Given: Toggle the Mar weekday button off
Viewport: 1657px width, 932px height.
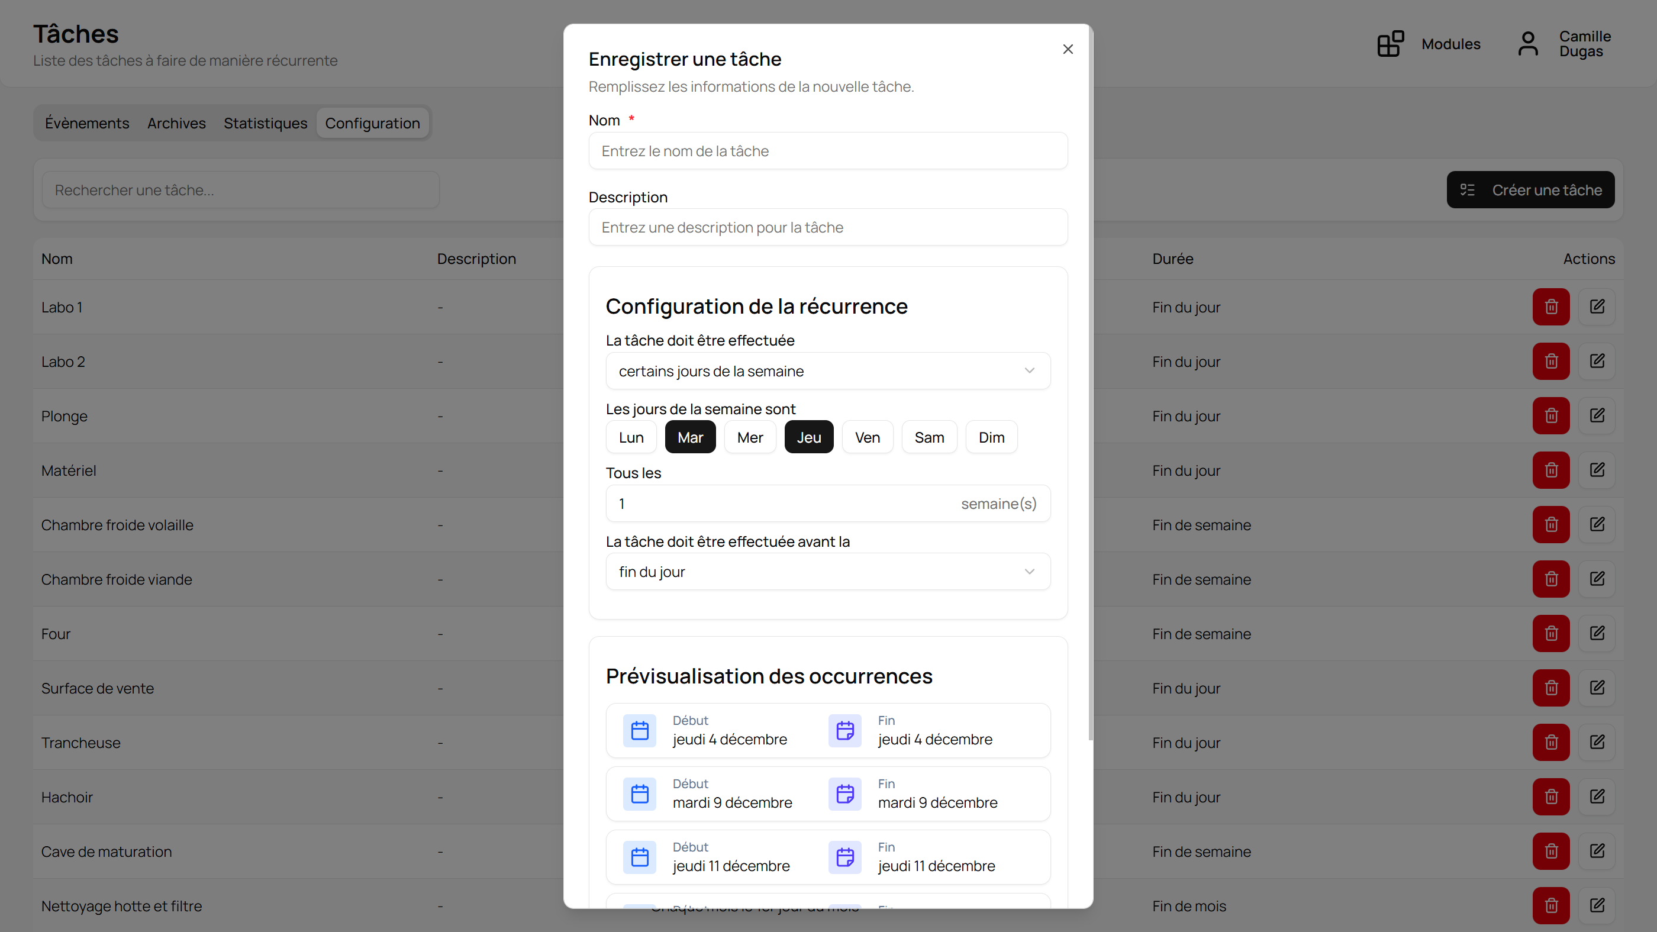Looking at the screenshot, I should pos(689,437).
